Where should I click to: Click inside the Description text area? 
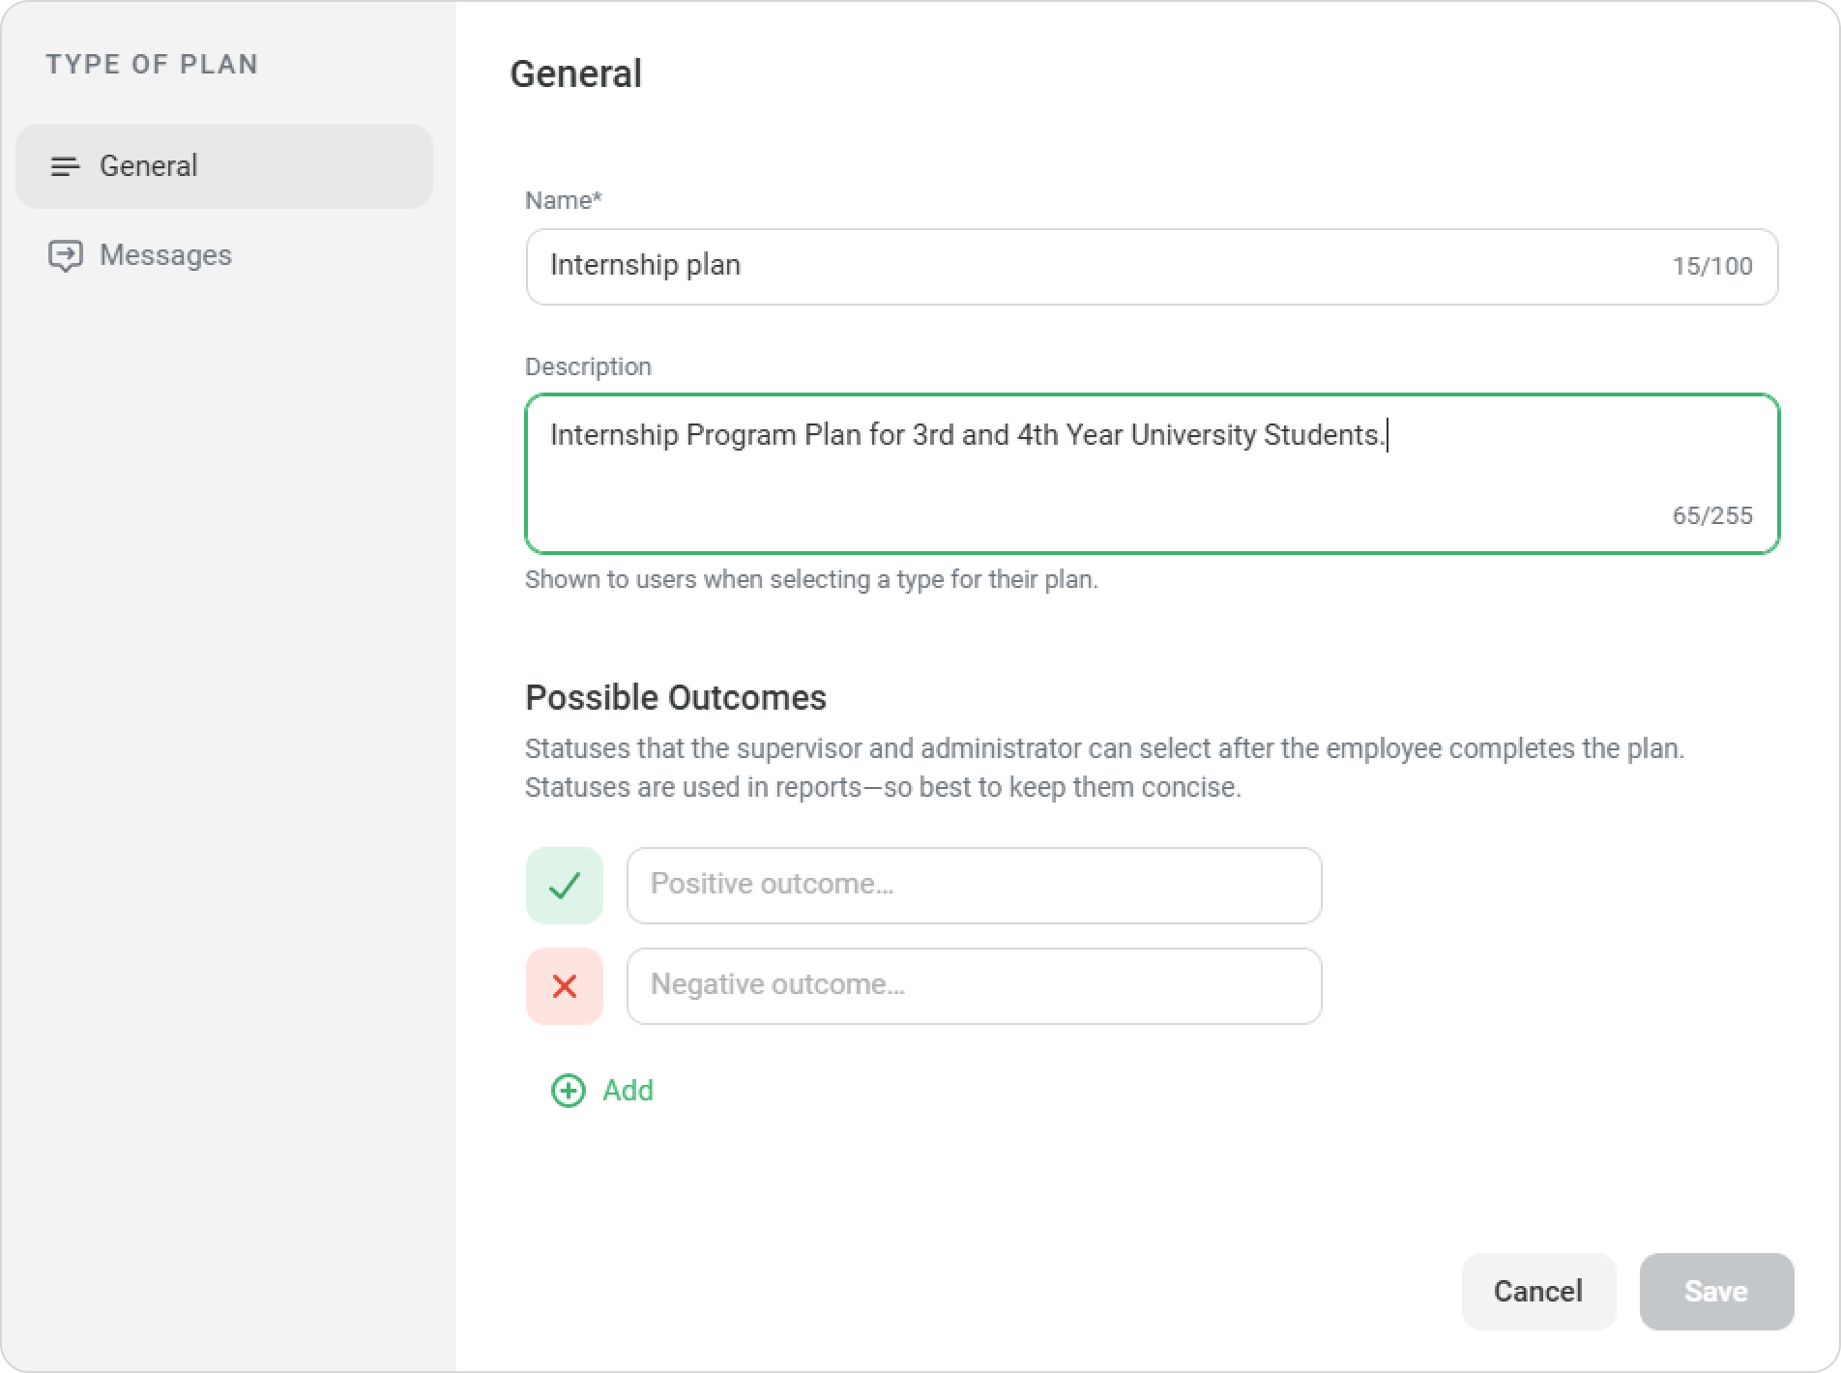tap(1152, 474)
